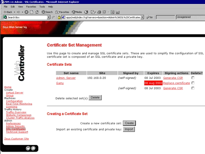Click into the Search Box input field
The width and height of the screenshot is (205, 154).
point(27,17)
